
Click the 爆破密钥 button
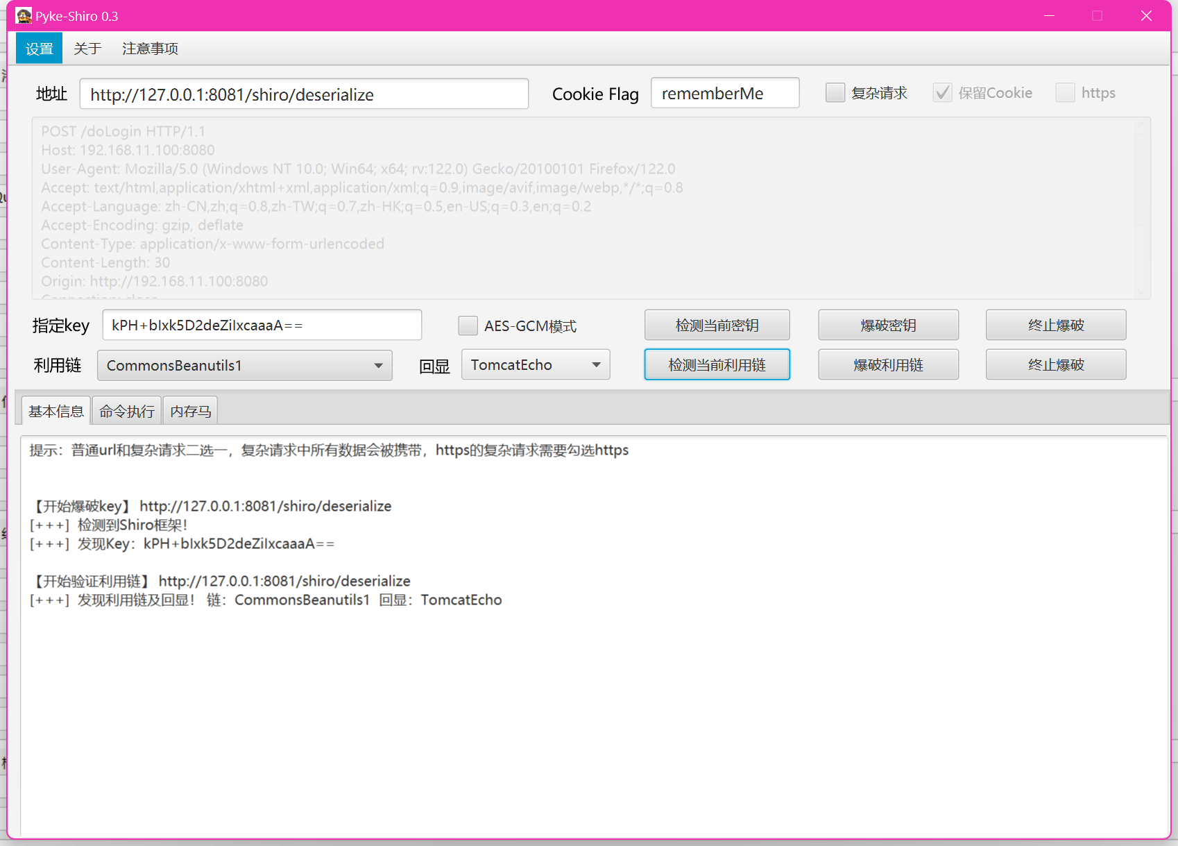click(x=889, y=325)
